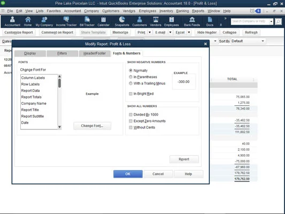Check Divided By 1000 option

(x=130, y=114)
